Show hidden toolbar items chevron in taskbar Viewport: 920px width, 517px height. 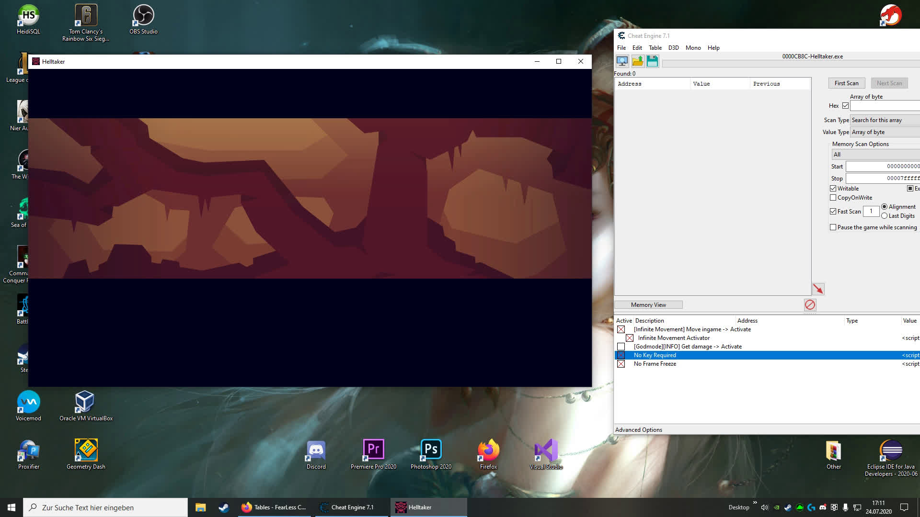click(x=755, y=503)
